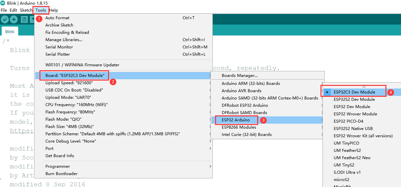Open the Serial Monitor

pos(123,47)
